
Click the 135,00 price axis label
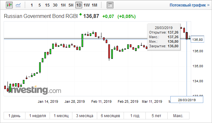click(198, 66)
